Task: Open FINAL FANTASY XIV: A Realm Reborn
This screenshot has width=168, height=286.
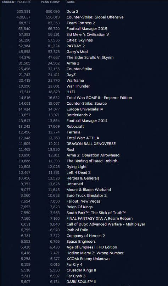Action: coord(100,218)
